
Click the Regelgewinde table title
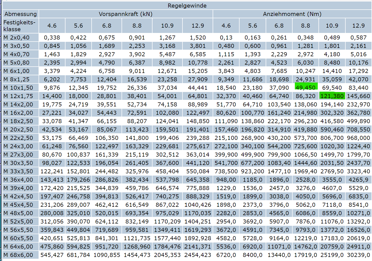coord(187,6)
